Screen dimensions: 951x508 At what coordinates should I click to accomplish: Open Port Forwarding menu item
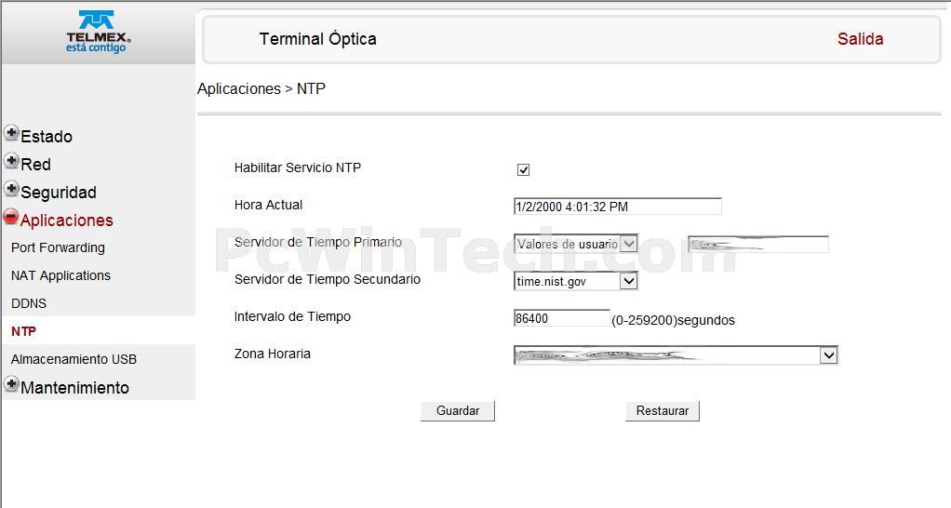click(x=58, y=248)
